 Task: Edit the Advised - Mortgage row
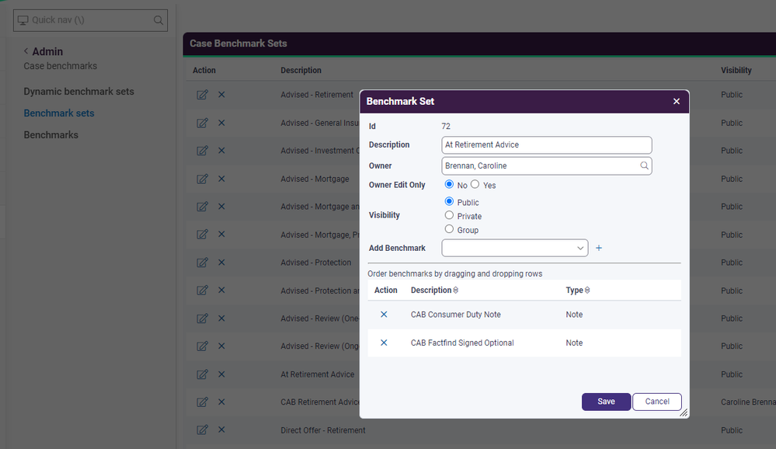coord(202,179)
